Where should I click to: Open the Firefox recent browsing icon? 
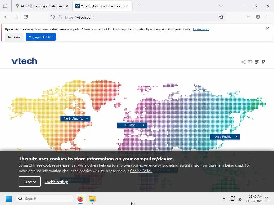pyautogui.click(x=5, y=6)
